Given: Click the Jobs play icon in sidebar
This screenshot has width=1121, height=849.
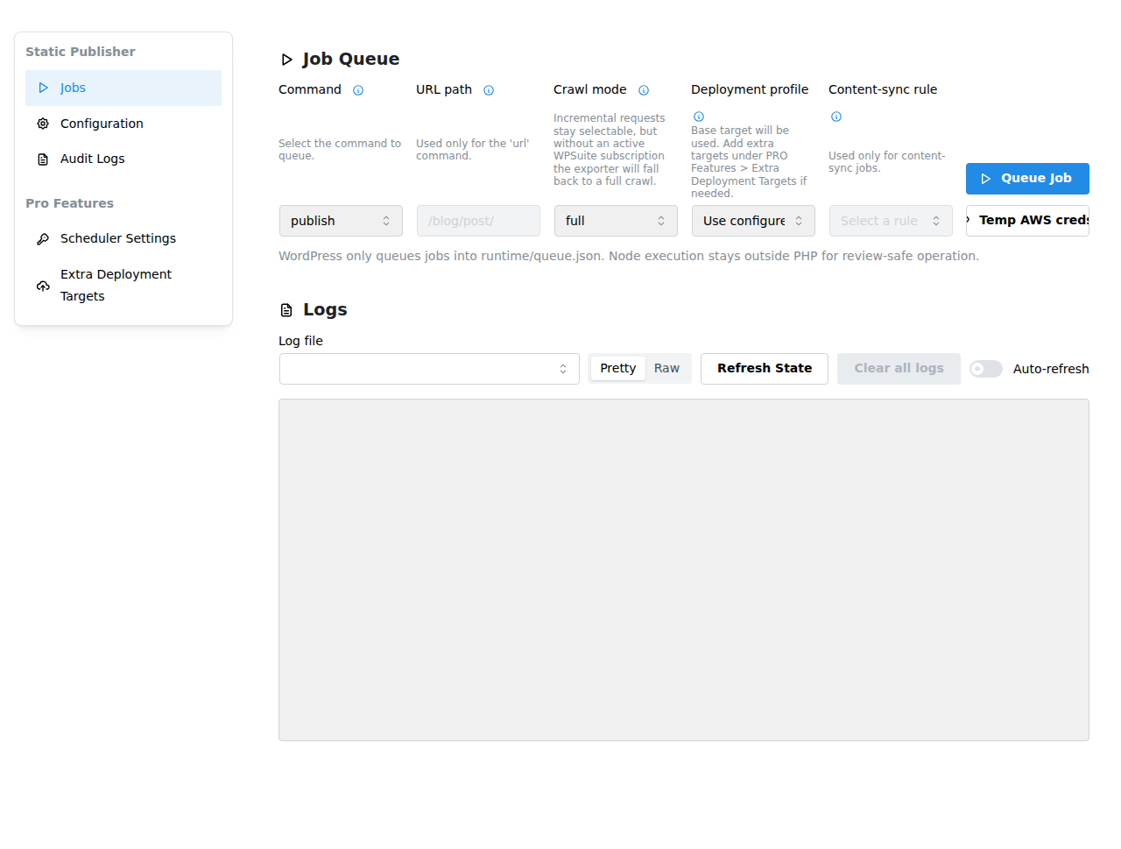Looking at the screenshot, I should tap(43, 88).
